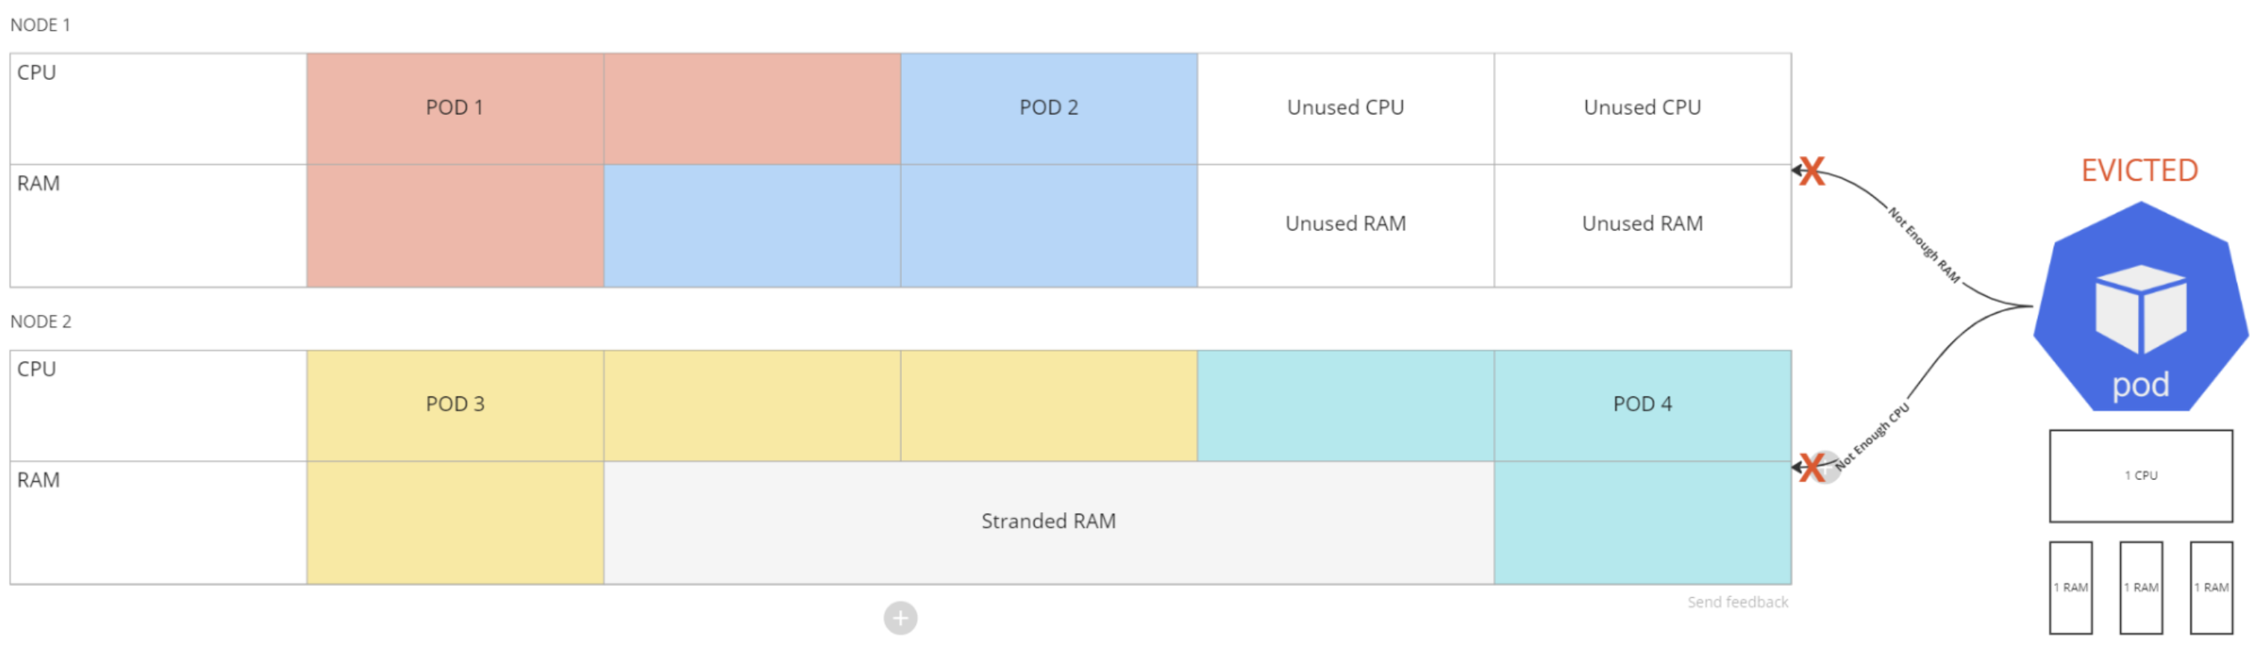Click the red X beside Node 2
The height and width of the screenshot is (651, 2250).
[1813, 467]
